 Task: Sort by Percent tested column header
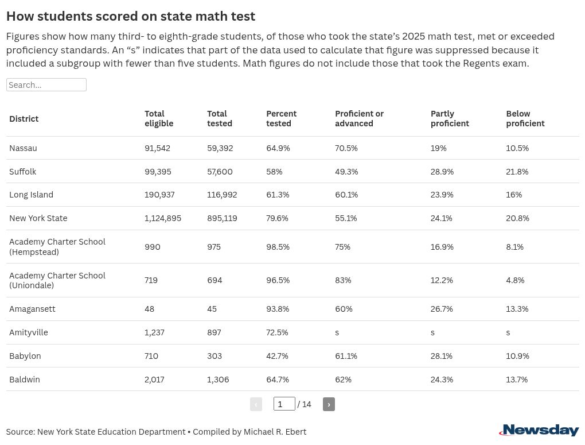[282, 118]
